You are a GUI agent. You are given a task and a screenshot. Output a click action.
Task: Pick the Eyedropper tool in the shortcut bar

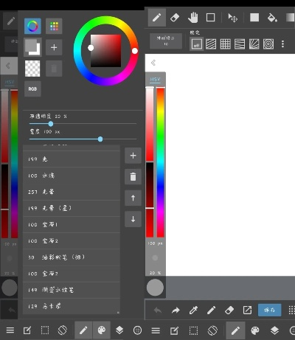click(x=193, y=310)
